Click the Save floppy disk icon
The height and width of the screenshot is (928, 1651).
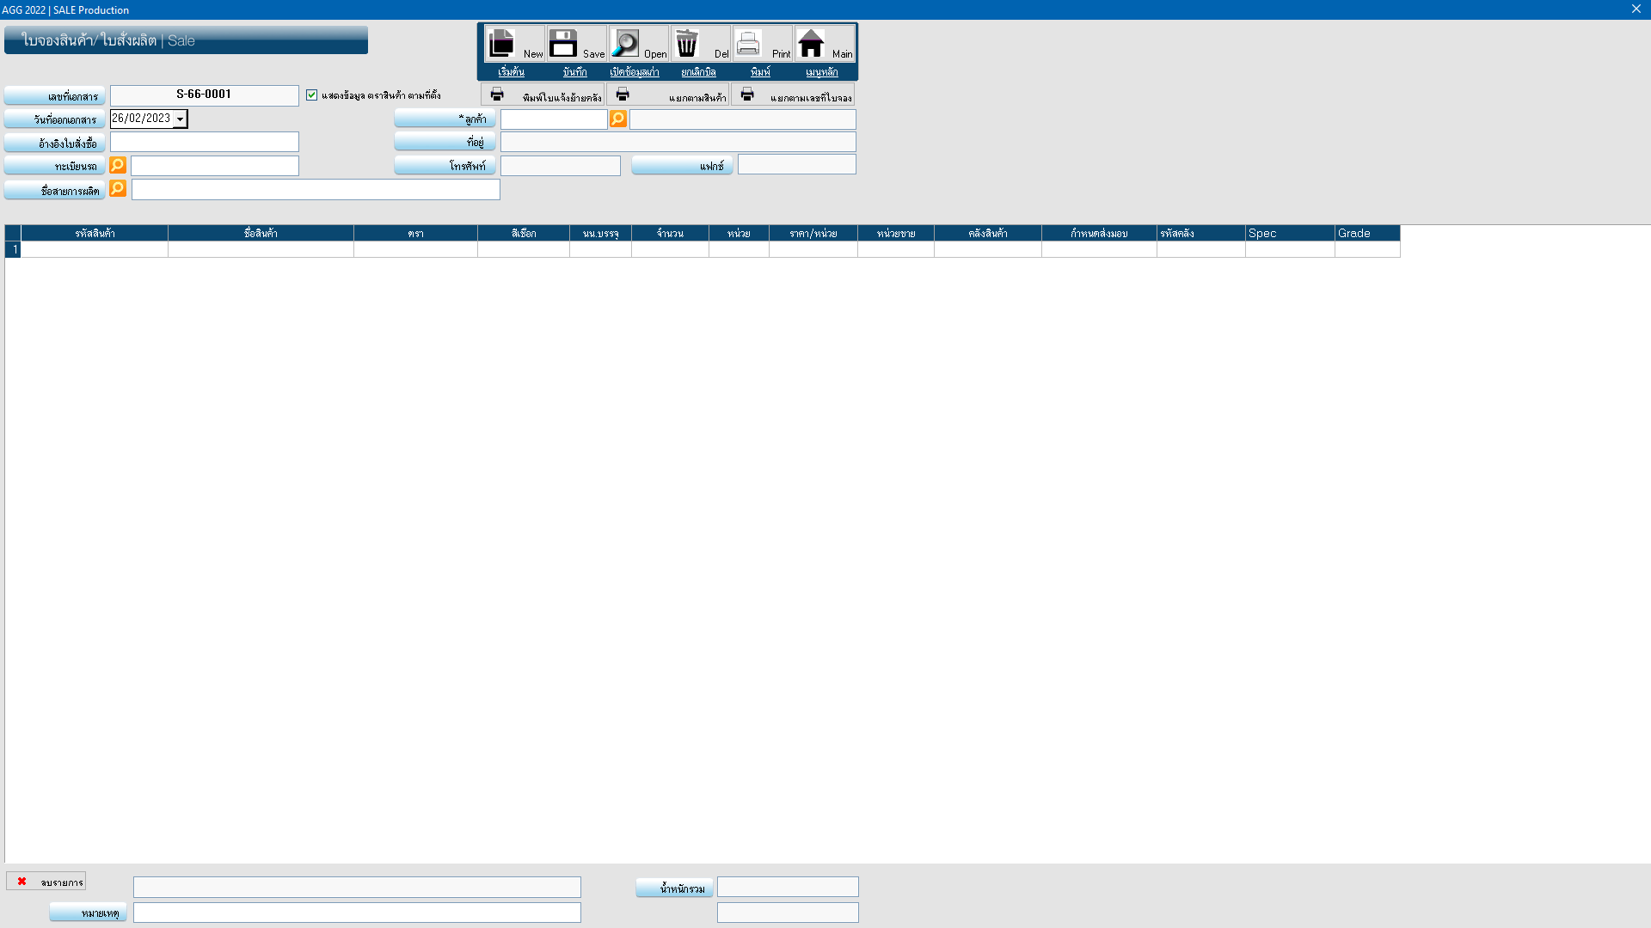[x=564, y=43]
